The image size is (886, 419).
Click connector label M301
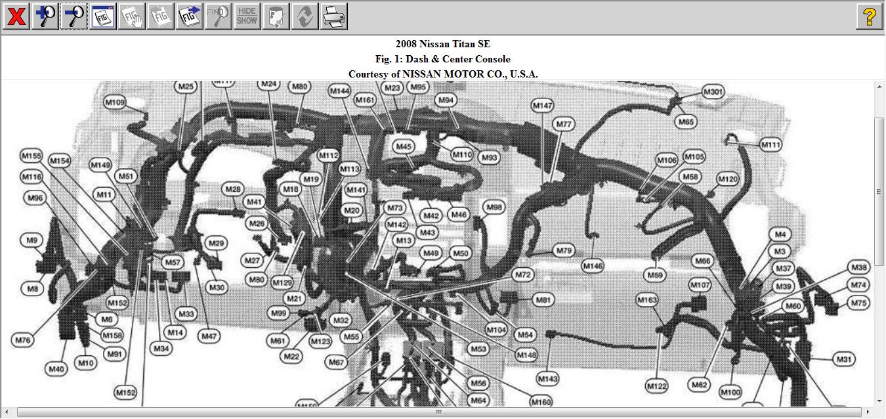tap(713, 92)
